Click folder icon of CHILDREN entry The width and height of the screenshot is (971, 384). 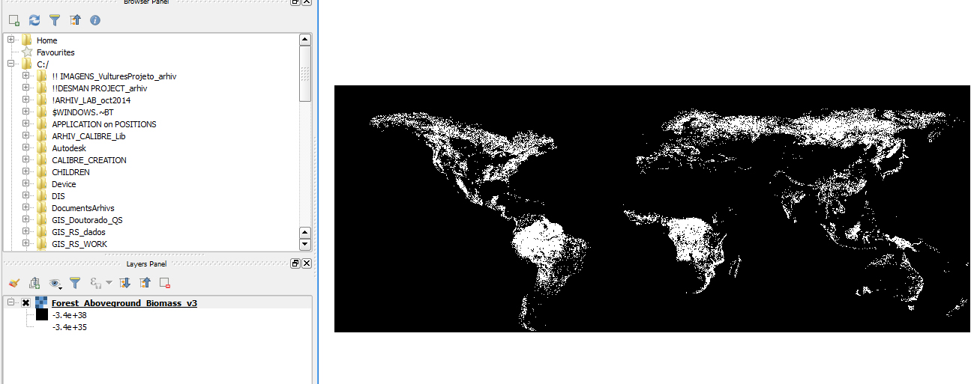coord(41,172)
